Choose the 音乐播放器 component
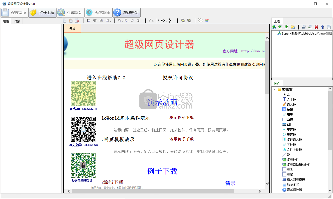 [x=292, y=190]
